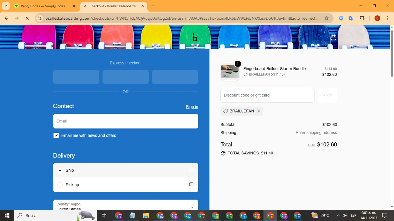Close the Checkout tab
This screenshot has height=221, width=394.
click(x=143, y=6)
